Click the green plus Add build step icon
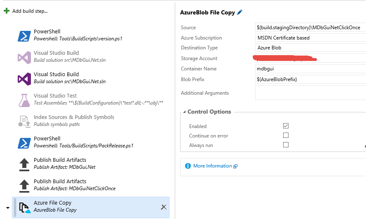This screenshot has height=219, width=366. click(7, 11)
